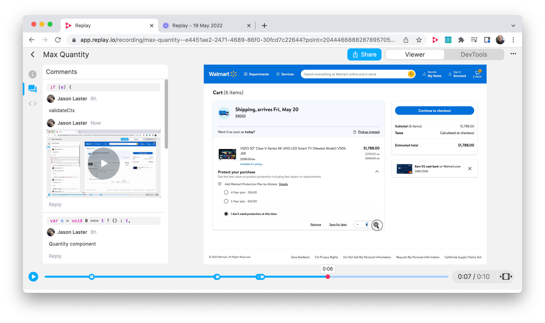The height and width of the screenshot is (323, 545).
Task: Click the quantity minus button
Action: point(357,225)
